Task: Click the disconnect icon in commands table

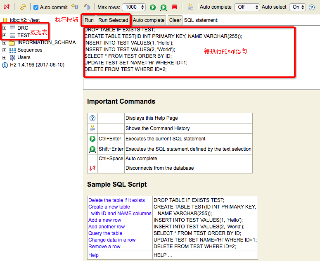Action: [92, 168]
